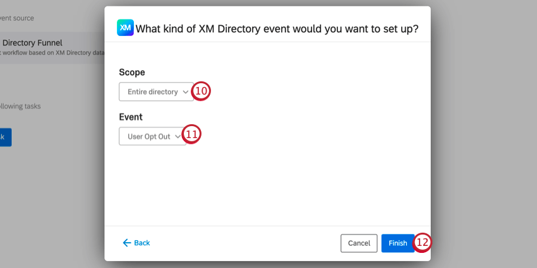Click the 'following tasks' text in background
537x268 pixels.
pyautogui.click(x=20, y=106)
